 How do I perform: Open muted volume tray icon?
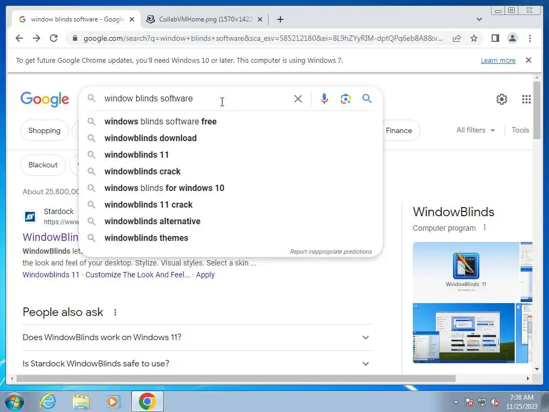point(495,402)
